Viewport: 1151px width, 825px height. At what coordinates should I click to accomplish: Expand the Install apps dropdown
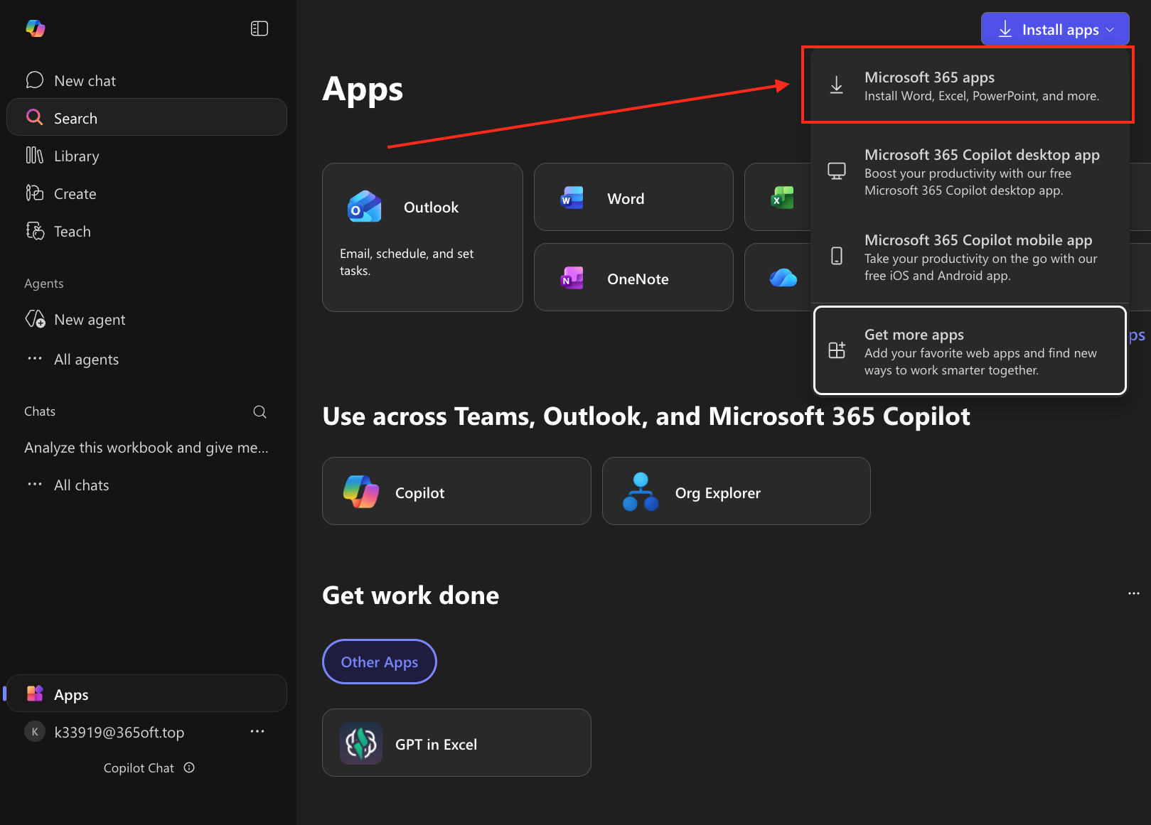[x=1054, y=29]
